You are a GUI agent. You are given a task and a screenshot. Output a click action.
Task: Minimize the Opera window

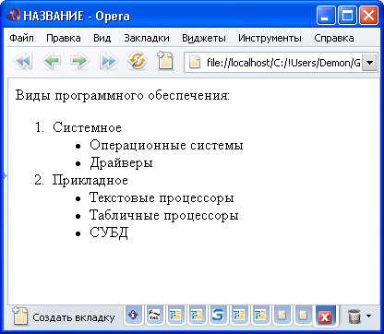(x=326, y=15)
